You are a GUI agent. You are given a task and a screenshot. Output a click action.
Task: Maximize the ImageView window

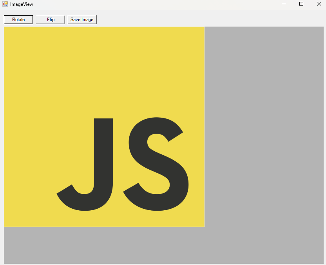coord(301,4)
